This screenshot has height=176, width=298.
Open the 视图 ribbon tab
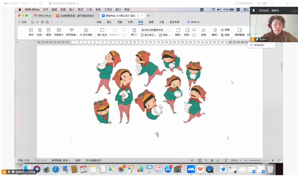[x=151, y=22]
